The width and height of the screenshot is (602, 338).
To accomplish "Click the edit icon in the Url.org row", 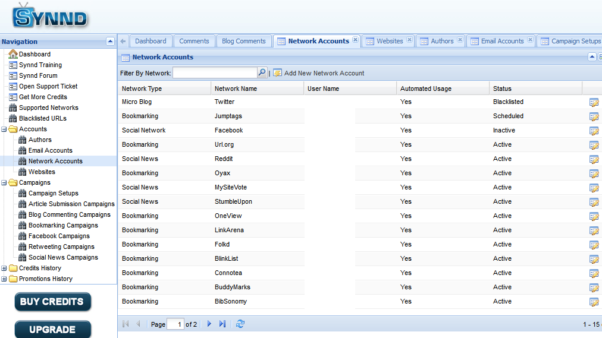I will pyautogui.click(x=594, y=146).
